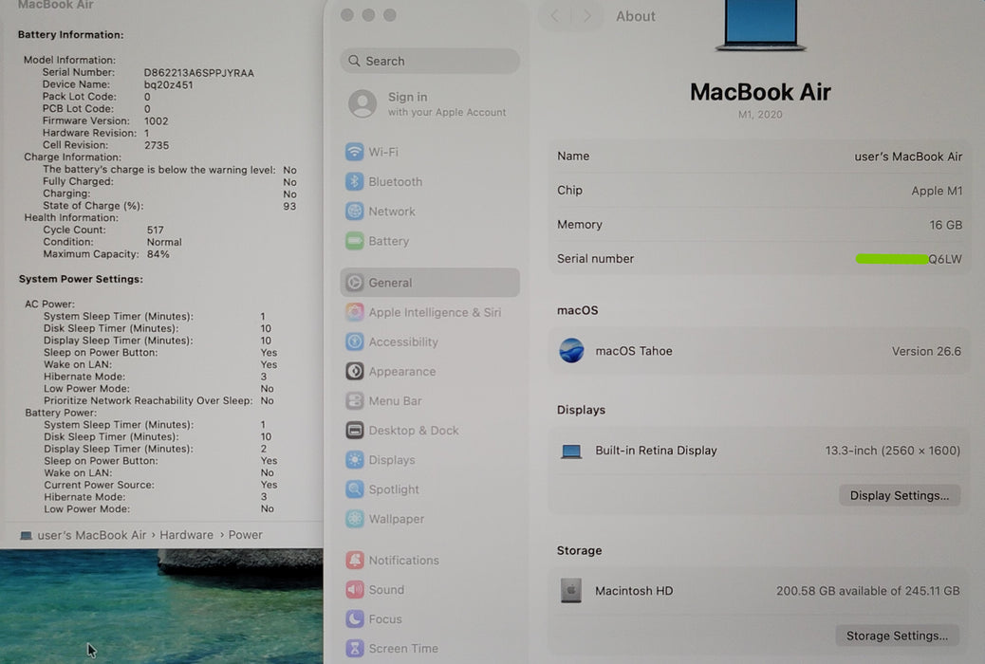The height and width of the screenshot is (664, 985).
Task: Go back with the left chevron button
Action: tap(555, 16)
